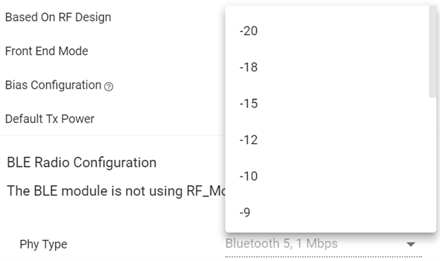Open the Bias Configuration help icon
The height and width of the screenshot is (261, 440).
[109, 87]
